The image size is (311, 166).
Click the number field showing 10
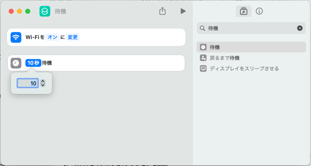click(28, 83)
